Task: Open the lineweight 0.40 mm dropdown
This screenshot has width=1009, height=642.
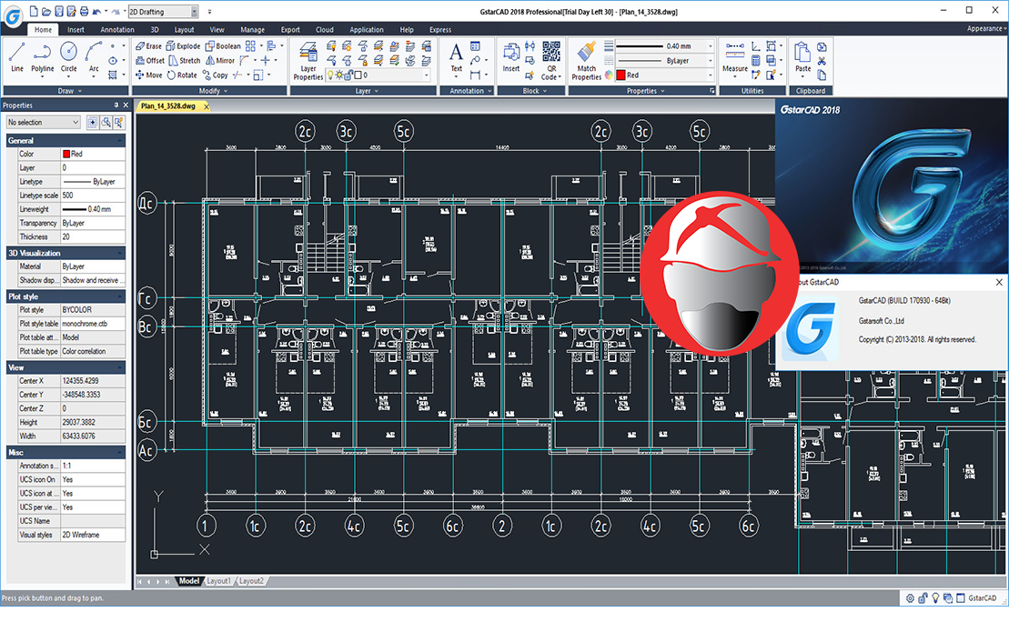Action: [x=711, y=46]
